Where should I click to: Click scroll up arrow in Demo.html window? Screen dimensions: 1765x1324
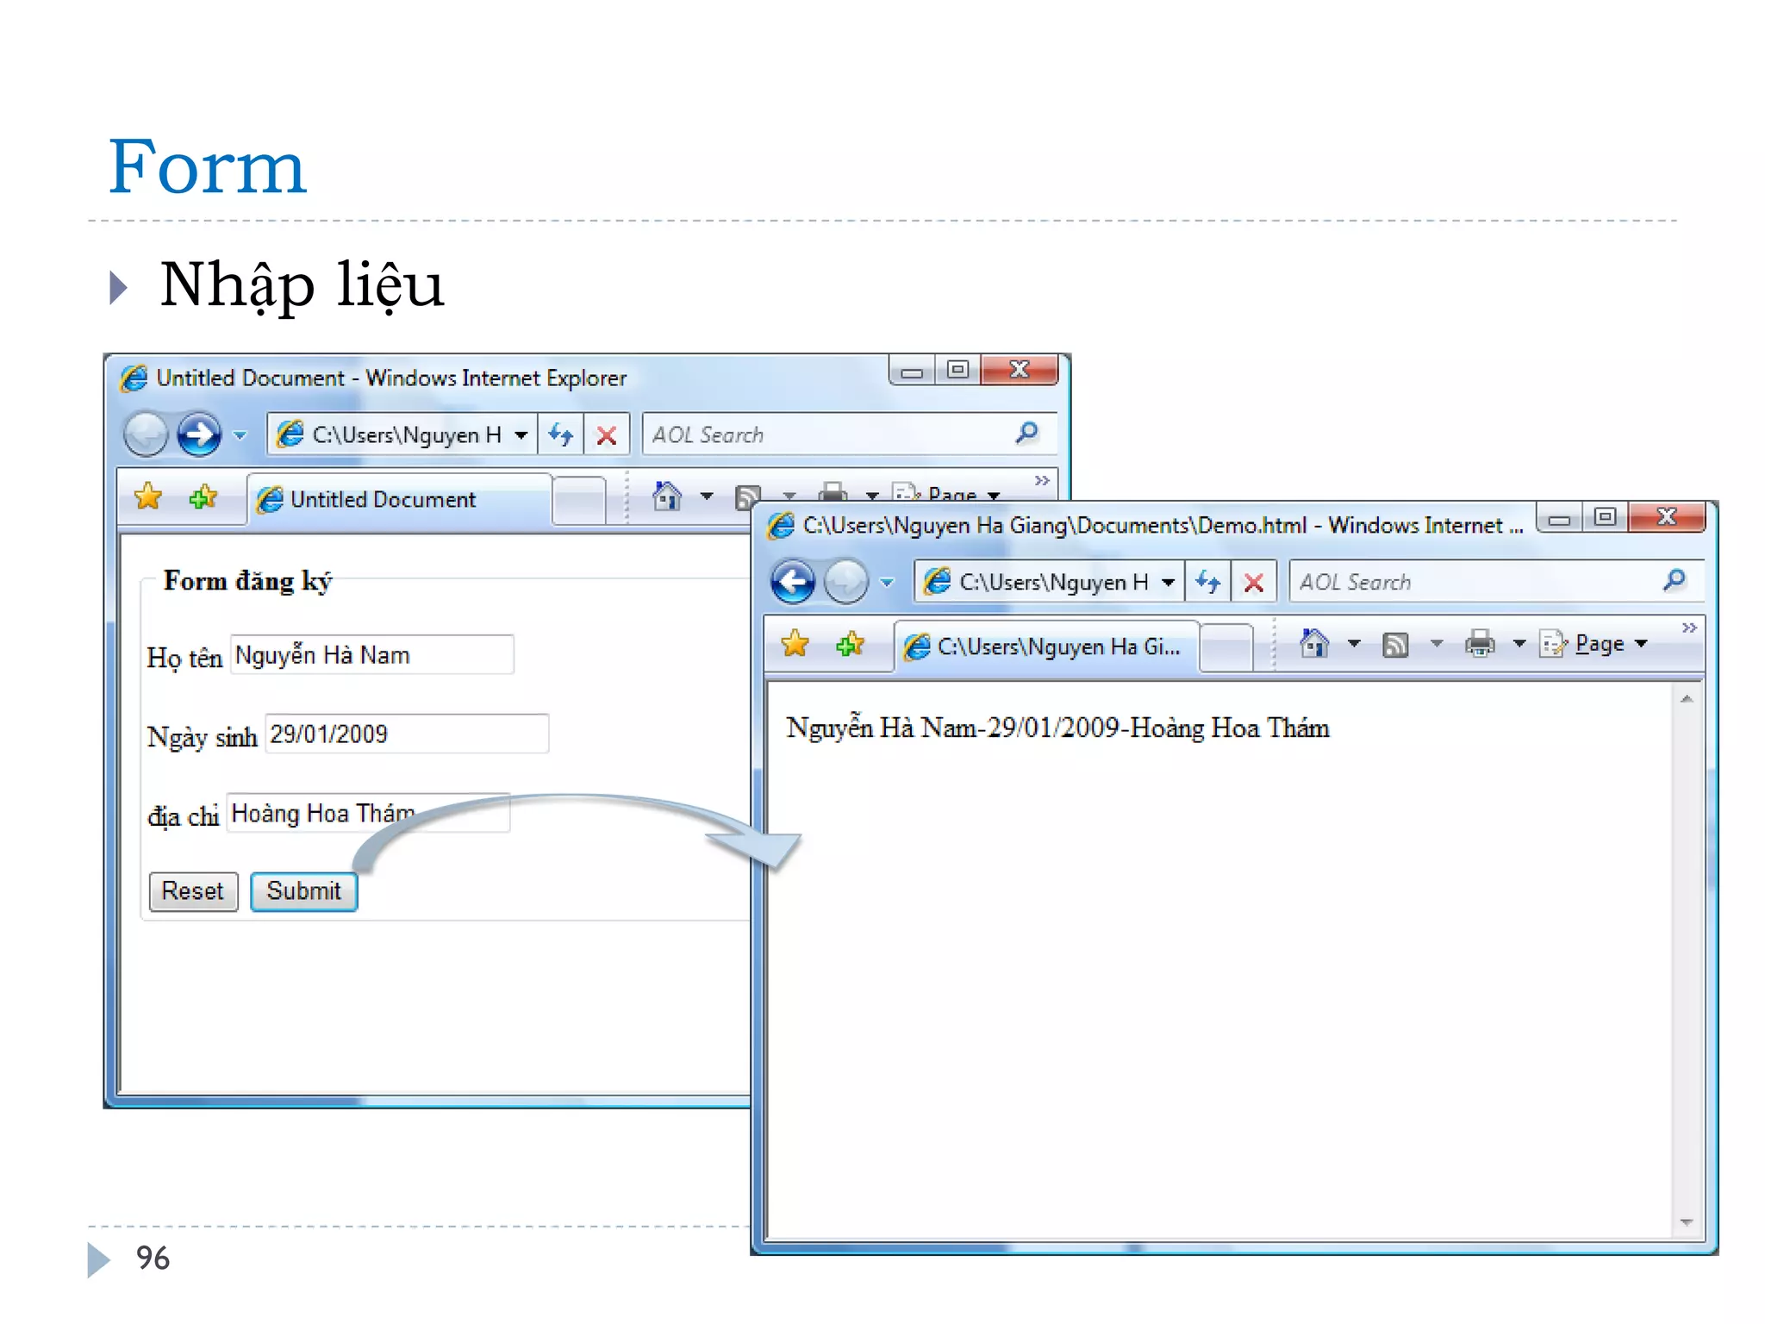pyautogui.click(x=1687, y=699)
